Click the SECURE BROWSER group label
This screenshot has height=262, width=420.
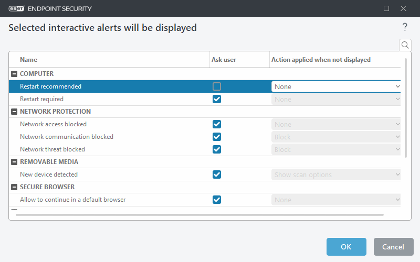pos(47,187)
